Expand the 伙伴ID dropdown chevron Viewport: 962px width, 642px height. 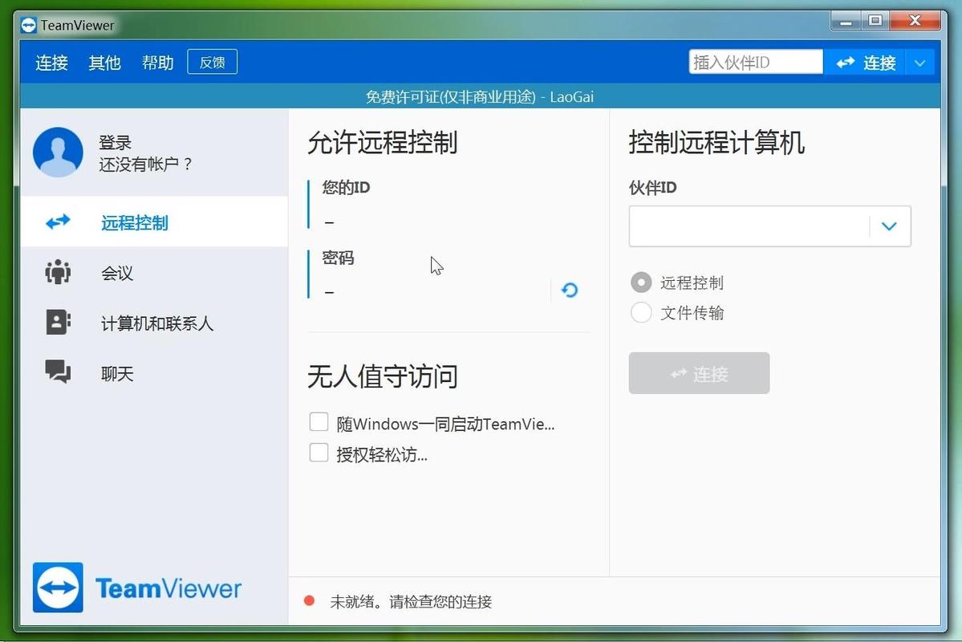tap(888, 226)
